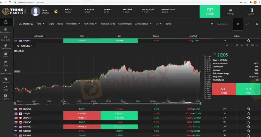Open chart icon in the GBP/USD row
261x137 pixels.
[x=224, y=109]
